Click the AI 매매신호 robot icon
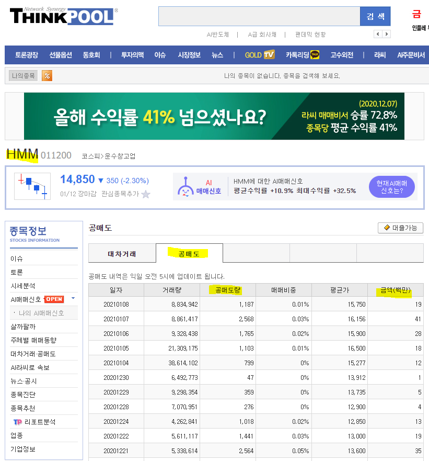Image resolution: width=429 pixels, height=461 pixels. (x=185, y=187)
